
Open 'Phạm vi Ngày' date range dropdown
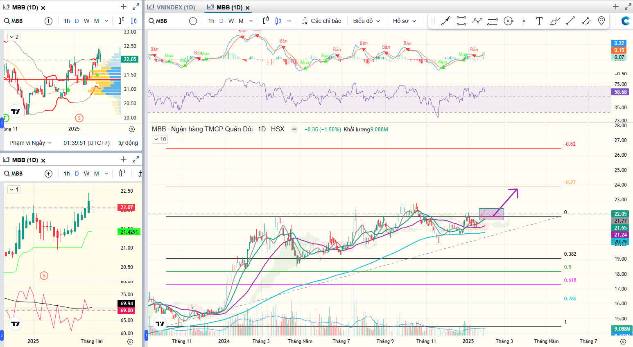point(30,143)
